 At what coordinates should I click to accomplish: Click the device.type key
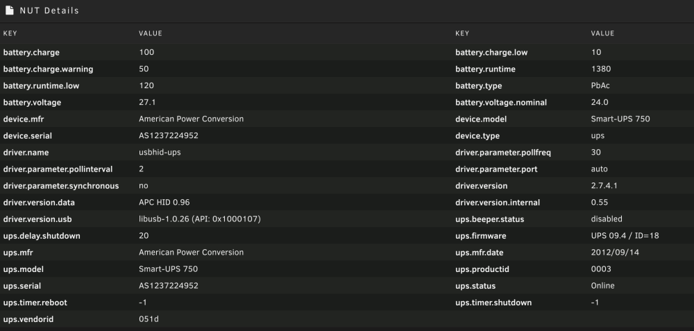(x=477, y=136)
